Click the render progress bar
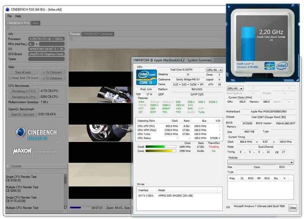 pyautogui.click(x=80, y=208)
